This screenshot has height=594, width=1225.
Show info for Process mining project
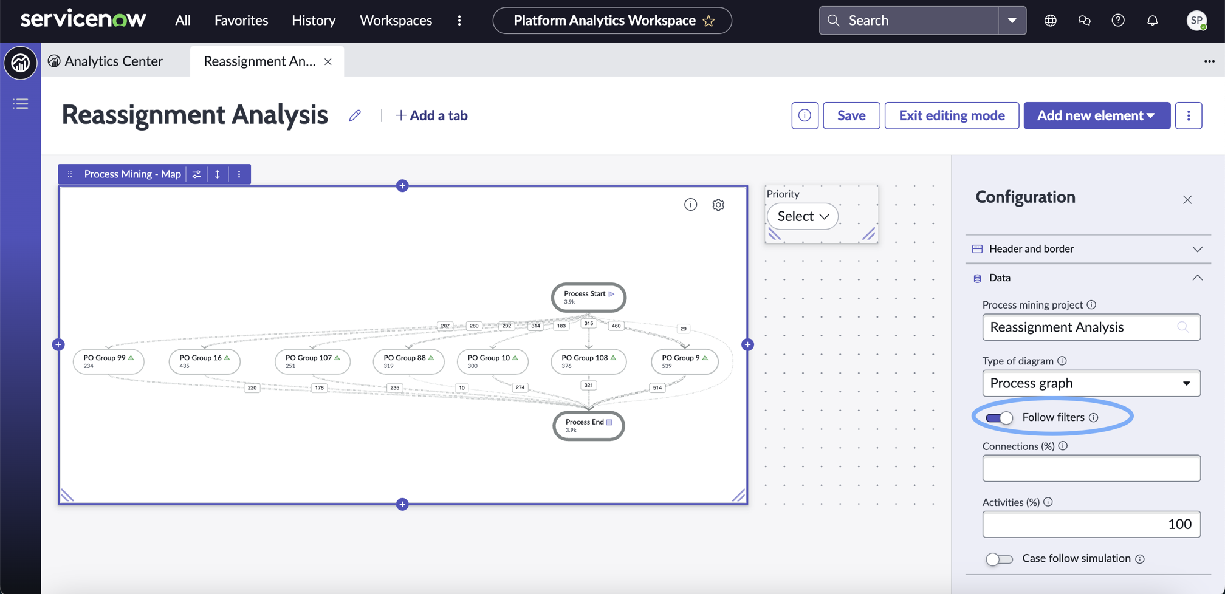[1091, 305]
